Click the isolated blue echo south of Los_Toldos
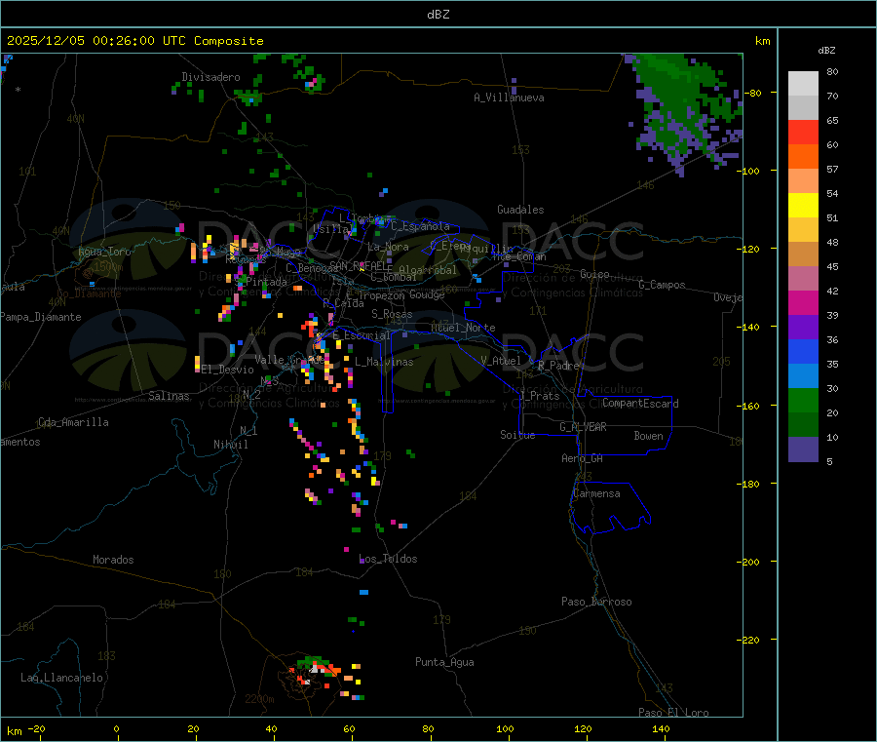877x742 pixels. [x=363, y=592]
